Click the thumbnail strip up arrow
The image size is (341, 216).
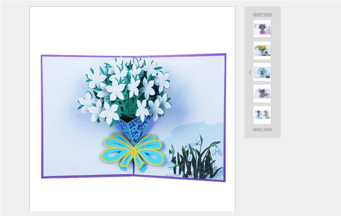click(x=263, y=15)
